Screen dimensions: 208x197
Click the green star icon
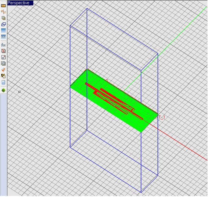tap(3, 90)
